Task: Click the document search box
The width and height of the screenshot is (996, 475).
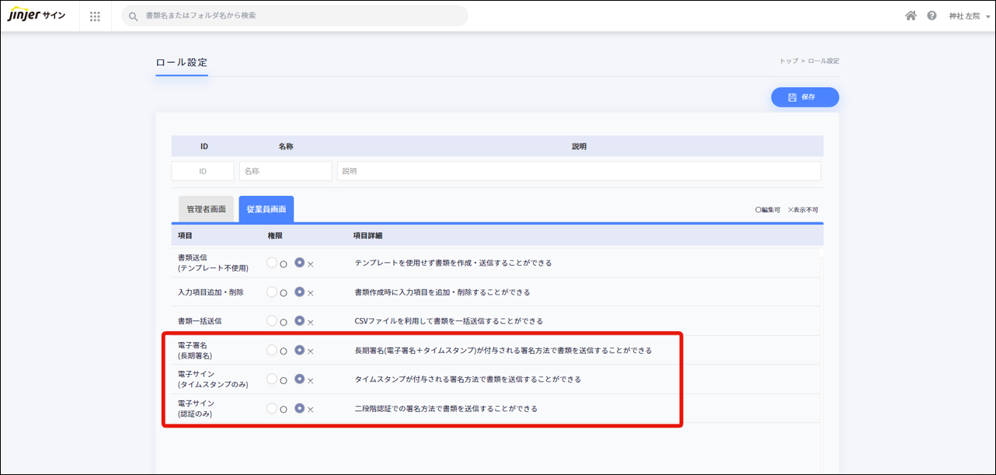Action: click(303, 16)
